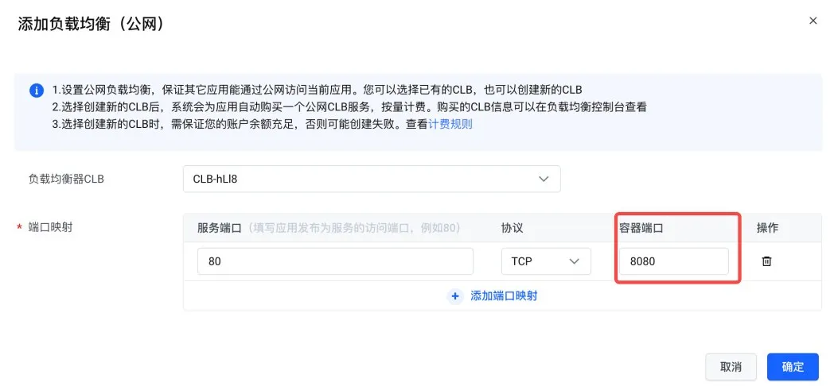Open the 计费规则 link
838x386 pixels.
tap(450, 124)
